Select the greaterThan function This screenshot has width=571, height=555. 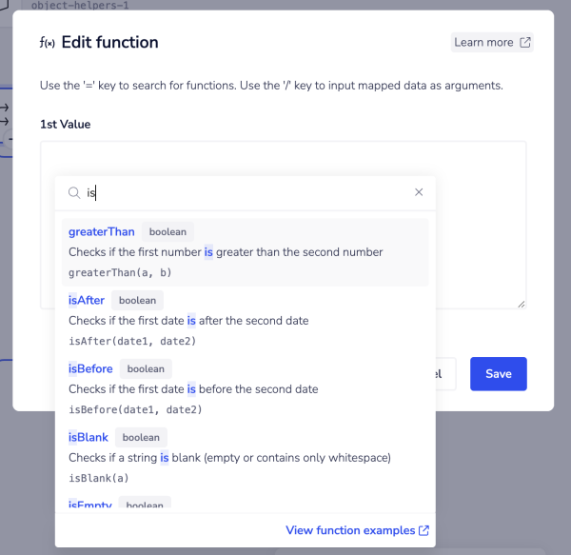102,231
